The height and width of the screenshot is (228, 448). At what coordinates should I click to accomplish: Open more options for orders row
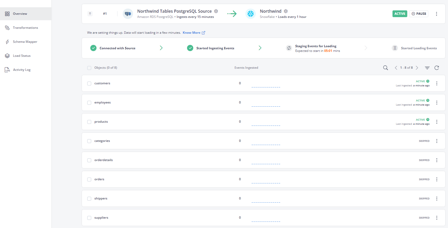pos(437,179)
